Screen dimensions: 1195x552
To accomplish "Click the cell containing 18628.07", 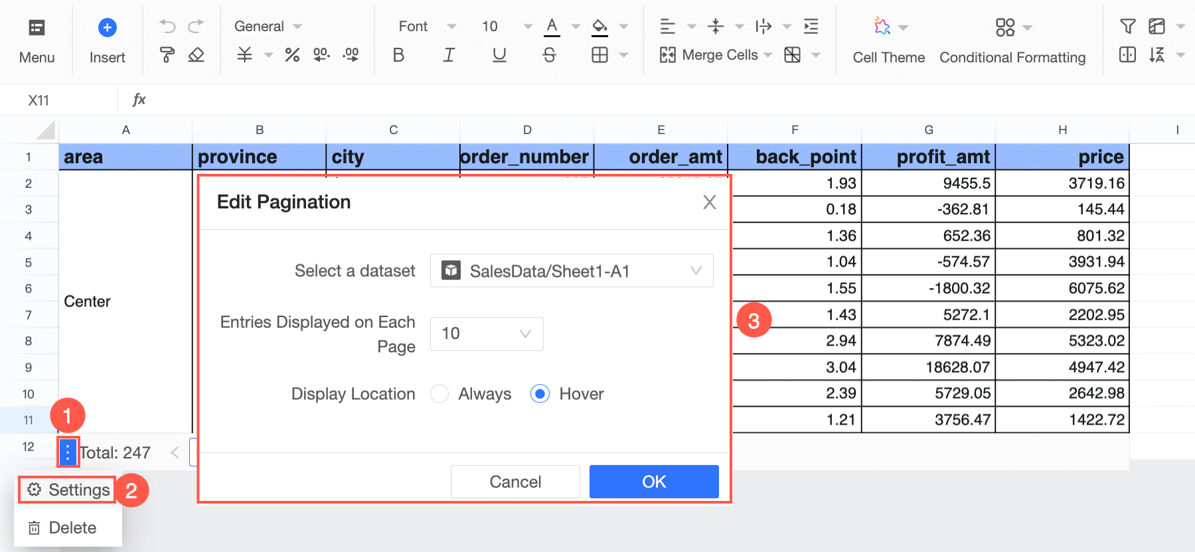I will (929, 367).
